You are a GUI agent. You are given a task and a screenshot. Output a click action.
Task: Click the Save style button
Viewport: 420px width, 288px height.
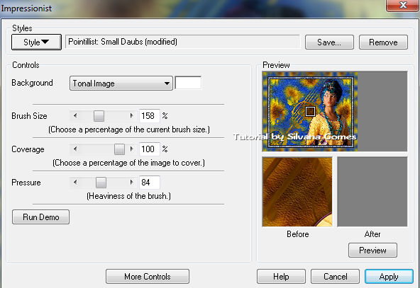click(x=329, y=42)
